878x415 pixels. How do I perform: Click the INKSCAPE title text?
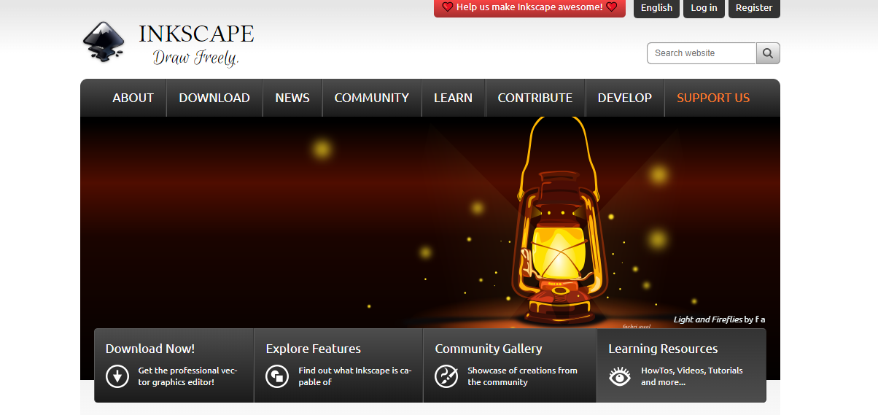click(x=197, y=34)
